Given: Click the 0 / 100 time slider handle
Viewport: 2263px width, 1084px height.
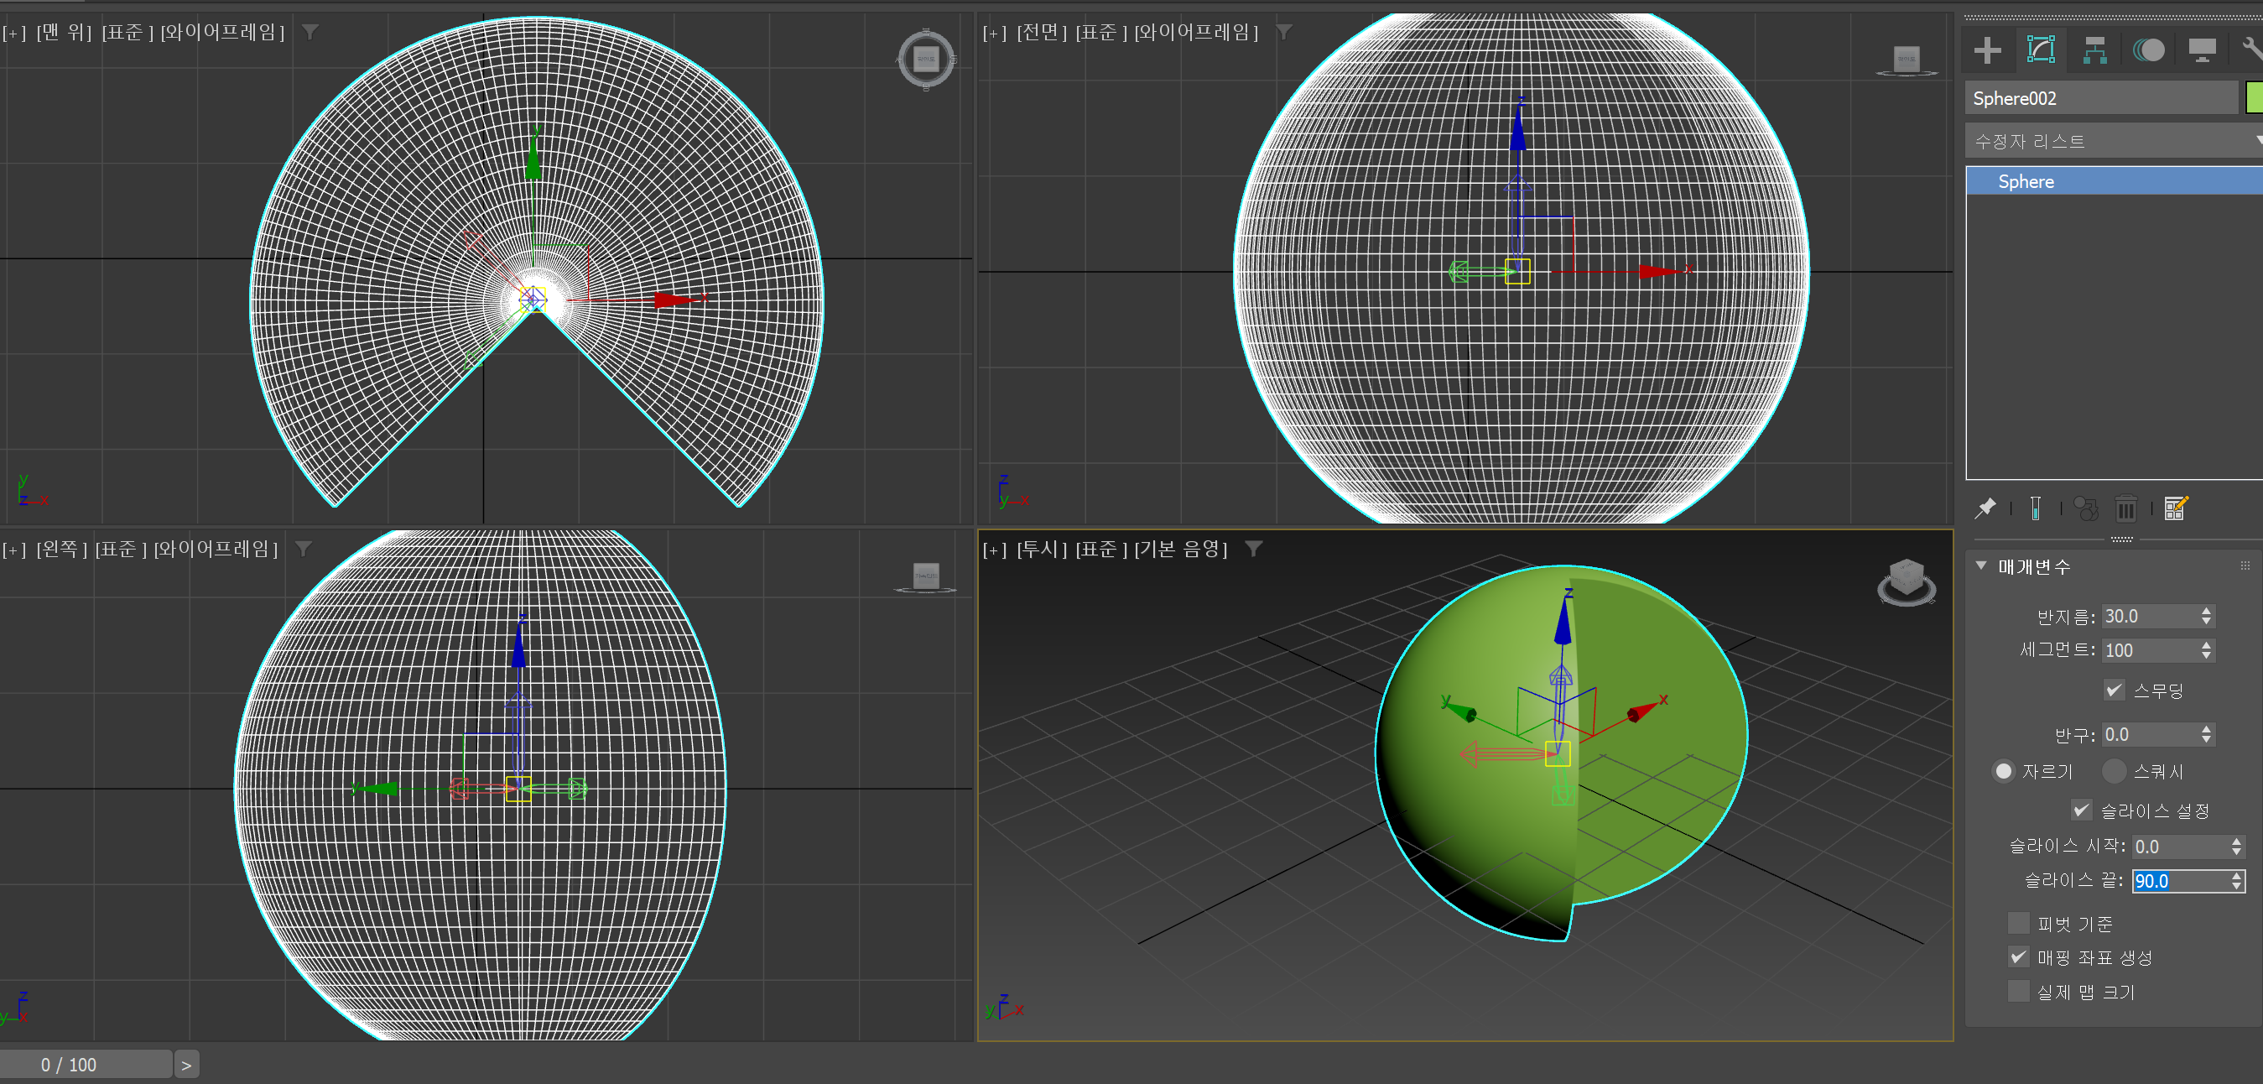Looking at the screenshot, I should (x=86, y=1065).
